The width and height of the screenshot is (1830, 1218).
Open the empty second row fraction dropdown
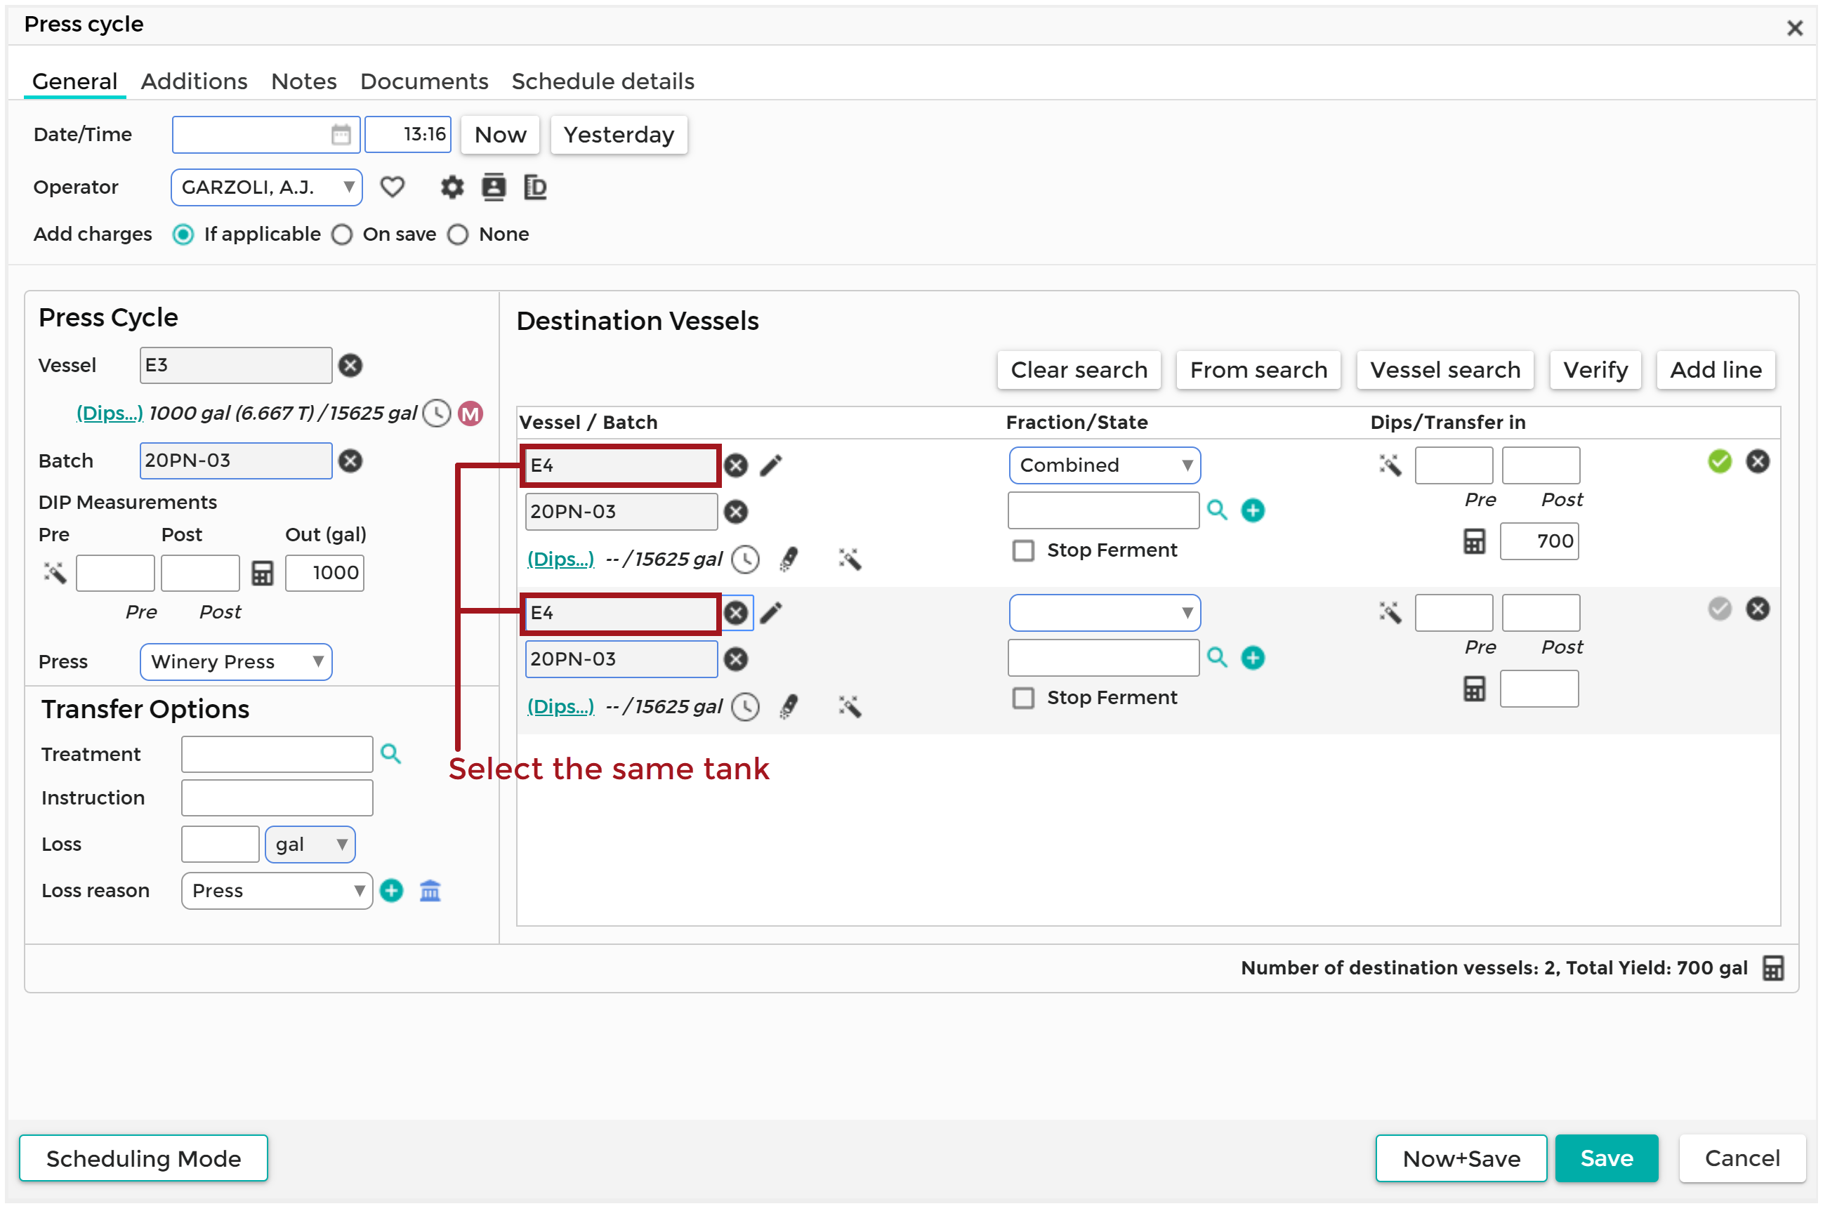(1104, 613)
